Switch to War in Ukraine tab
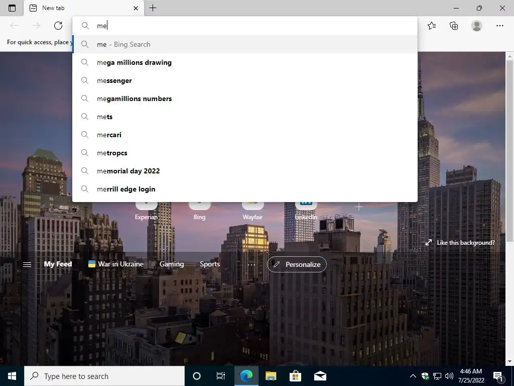The image size is (514, 386). tap(116, 264)
